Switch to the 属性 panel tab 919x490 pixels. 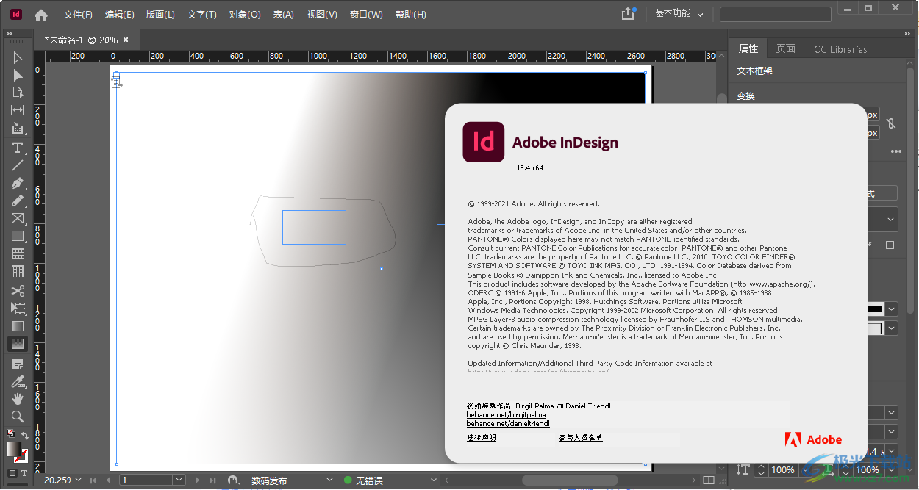point(748,48)
